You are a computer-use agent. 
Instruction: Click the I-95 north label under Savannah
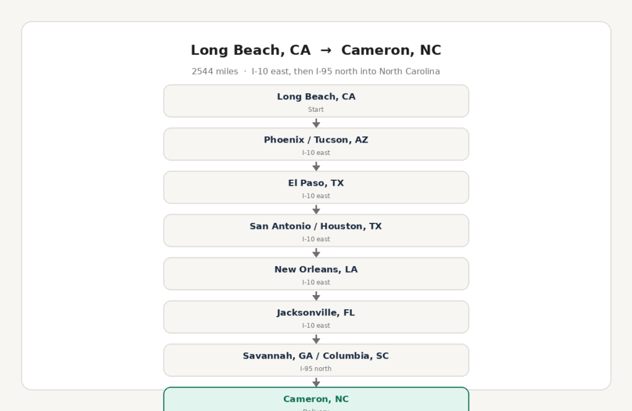pos(315,368)
